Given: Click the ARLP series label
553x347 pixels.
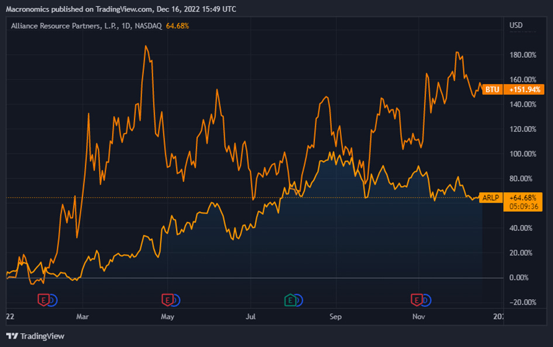Looking at the screenshot, I should (491, 197).
